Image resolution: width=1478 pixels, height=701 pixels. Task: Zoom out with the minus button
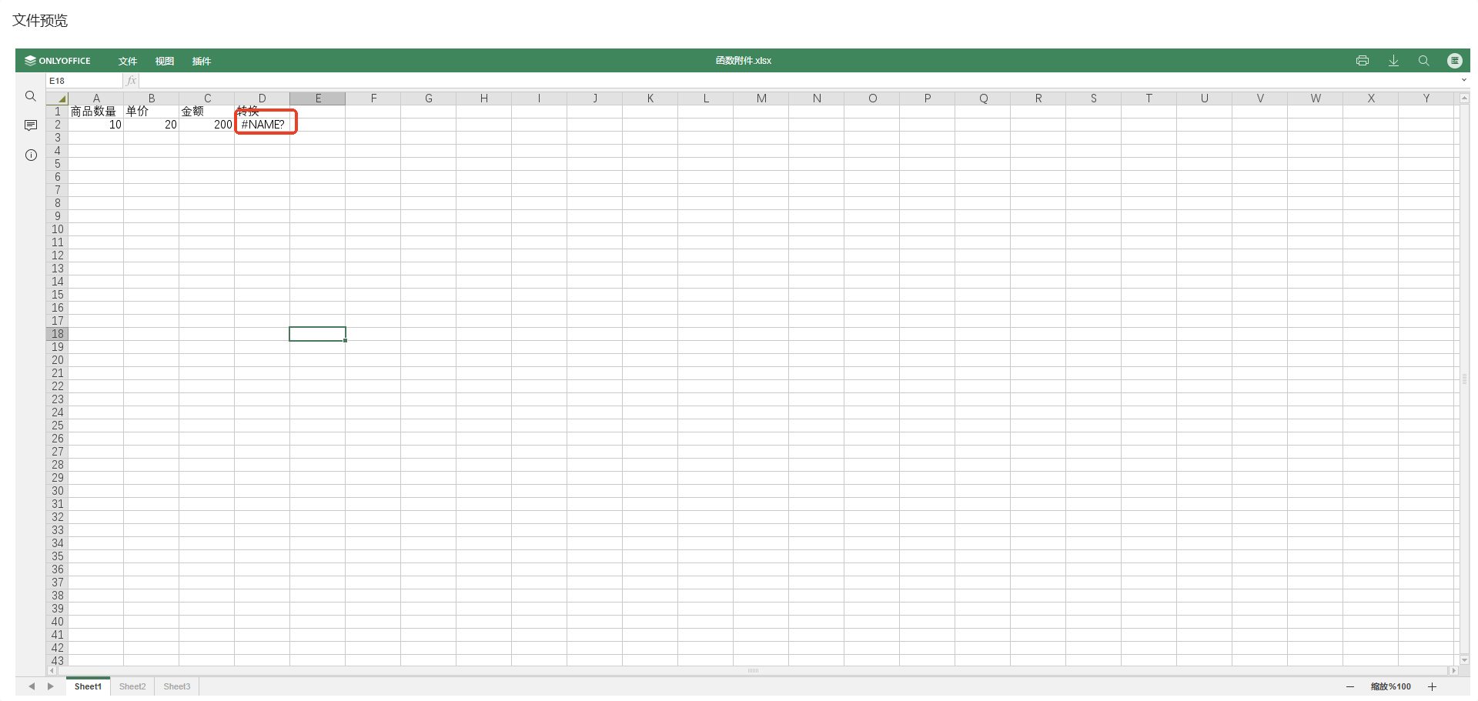pyautogui.click(x=1349, y=686)
